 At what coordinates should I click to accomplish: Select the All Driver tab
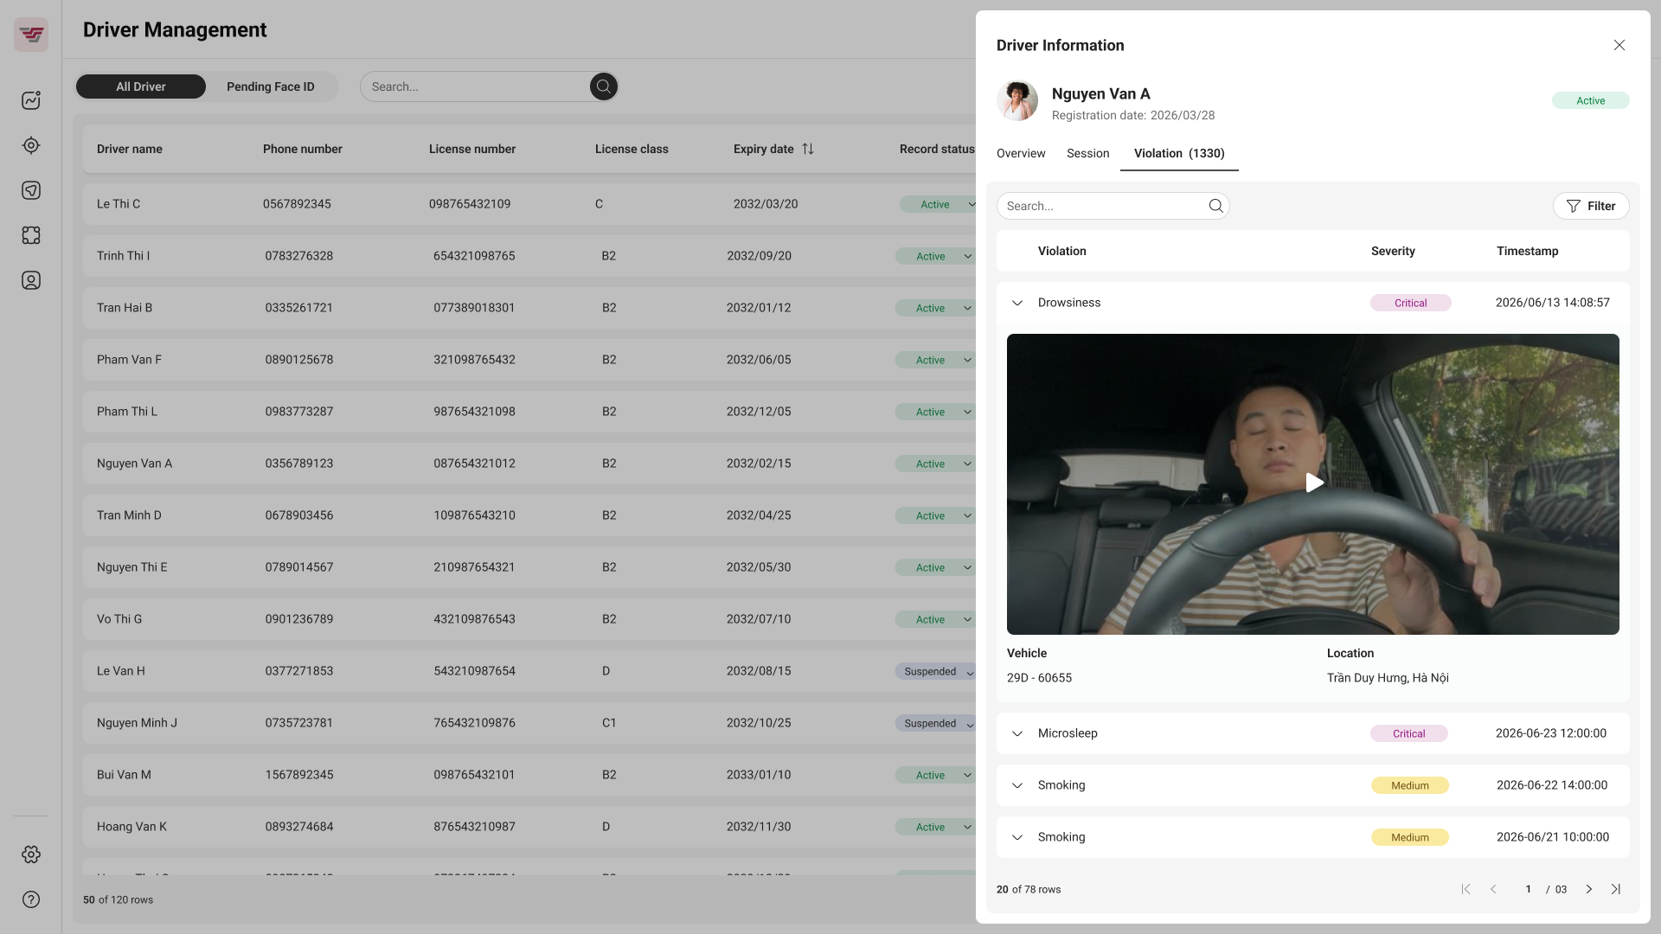(141, 86)
